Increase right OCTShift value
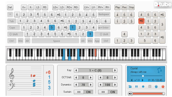The width and height of the screenshot is (172, 97). [x=115, y=78]
